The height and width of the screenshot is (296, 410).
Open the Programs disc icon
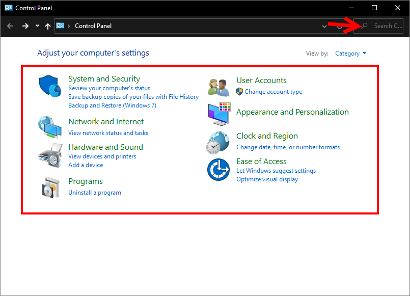pyautogui.click(x=51, y=187)
